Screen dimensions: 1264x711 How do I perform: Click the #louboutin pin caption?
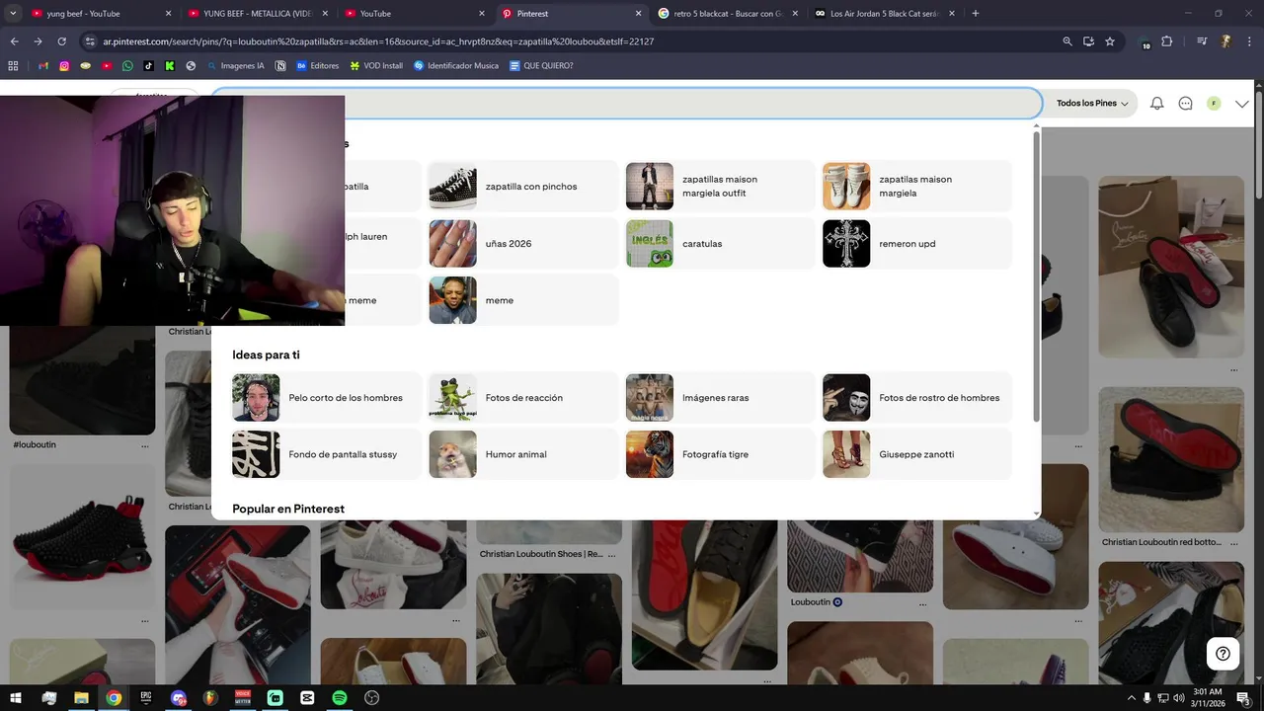[35, 444]
